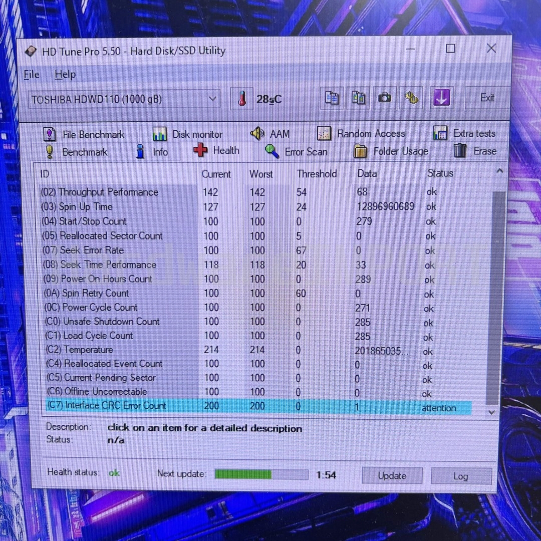Go to the Folder Usage tab

[391, 151]
